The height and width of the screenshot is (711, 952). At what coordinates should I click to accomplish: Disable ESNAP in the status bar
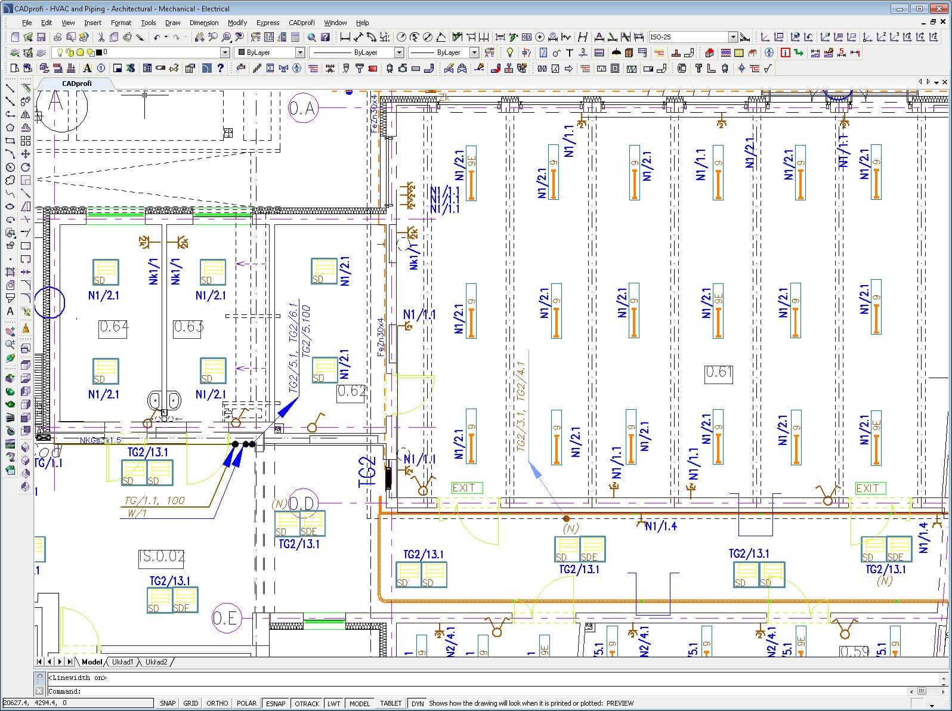(276, 703)
